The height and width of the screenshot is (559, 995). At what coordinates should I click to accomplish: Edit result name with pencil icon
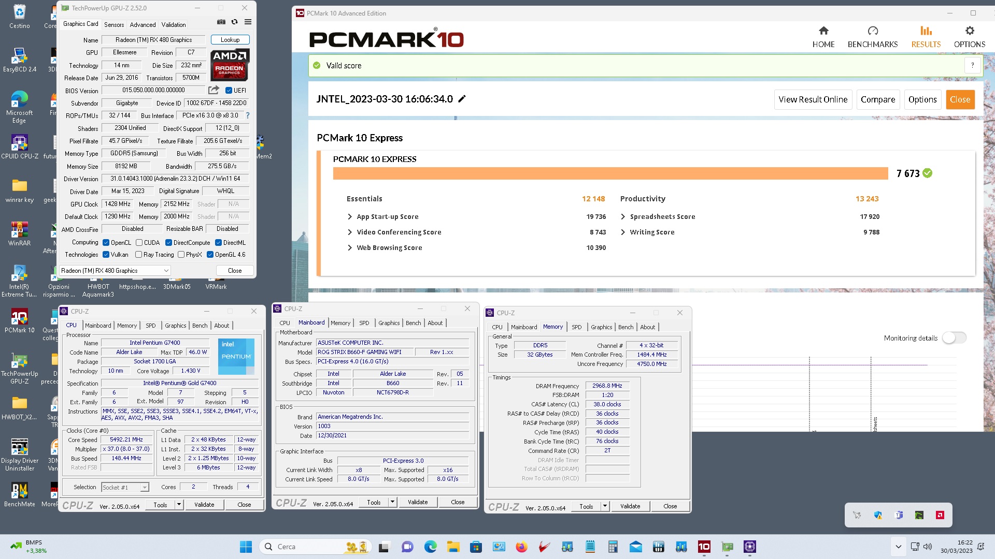462,99
